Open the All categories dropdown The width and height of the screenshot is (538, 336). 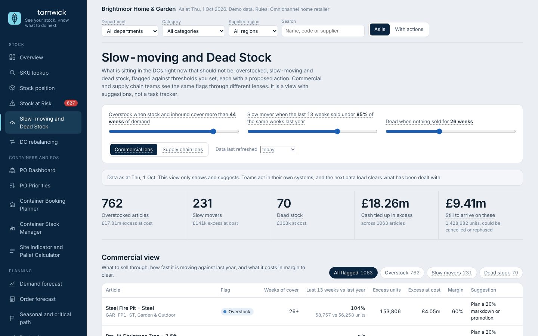tap(194, 31)
